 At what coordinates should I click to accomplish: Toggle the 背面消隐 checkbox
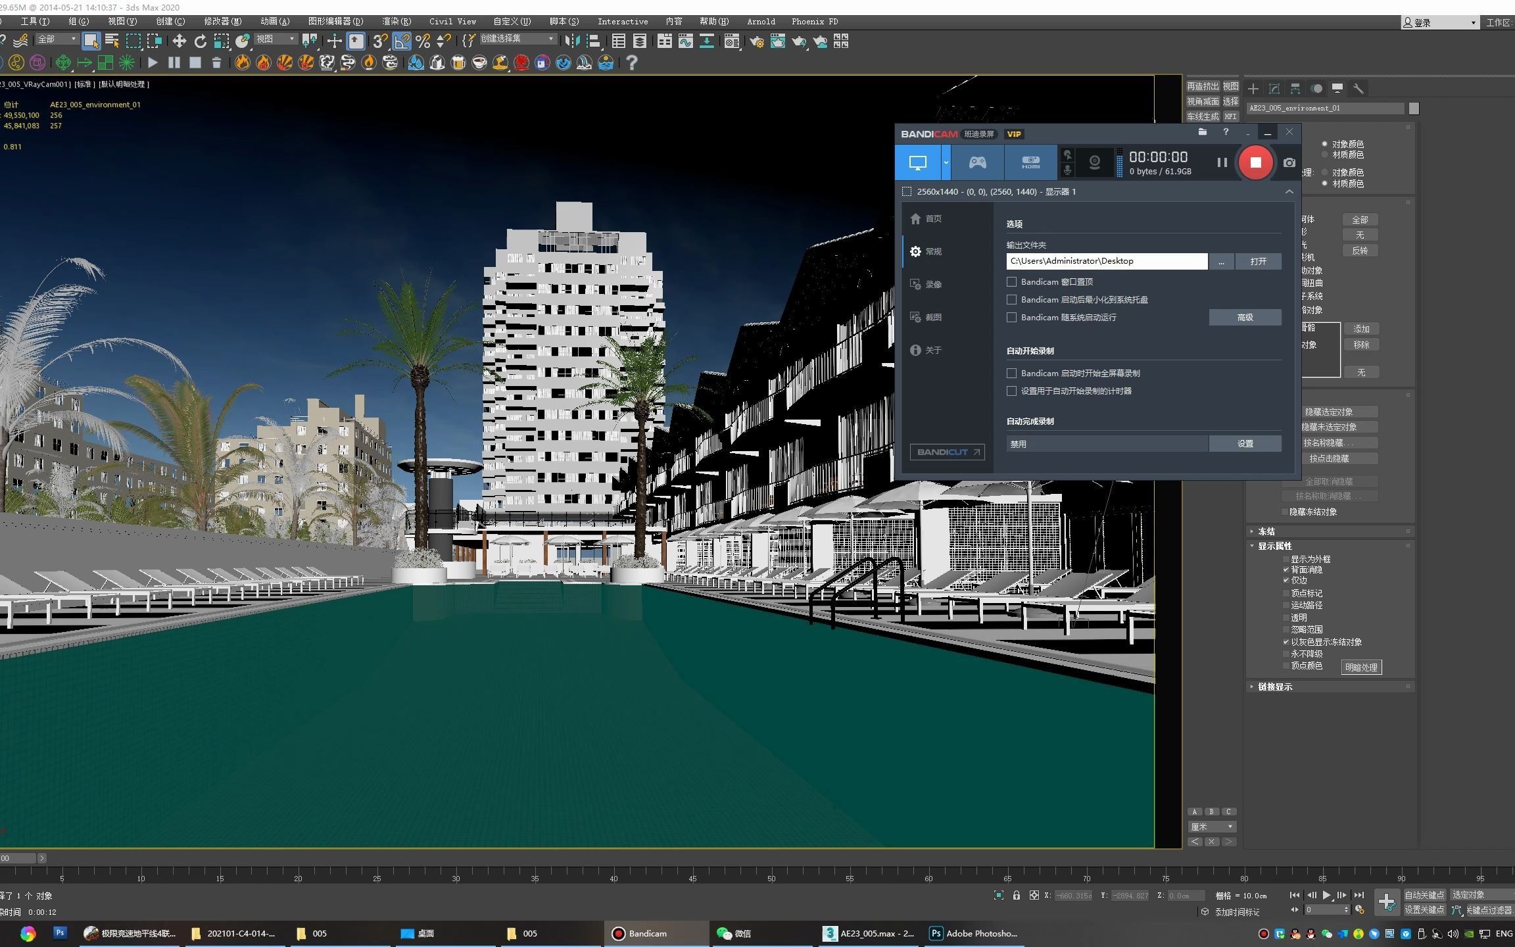(1286, 570)
